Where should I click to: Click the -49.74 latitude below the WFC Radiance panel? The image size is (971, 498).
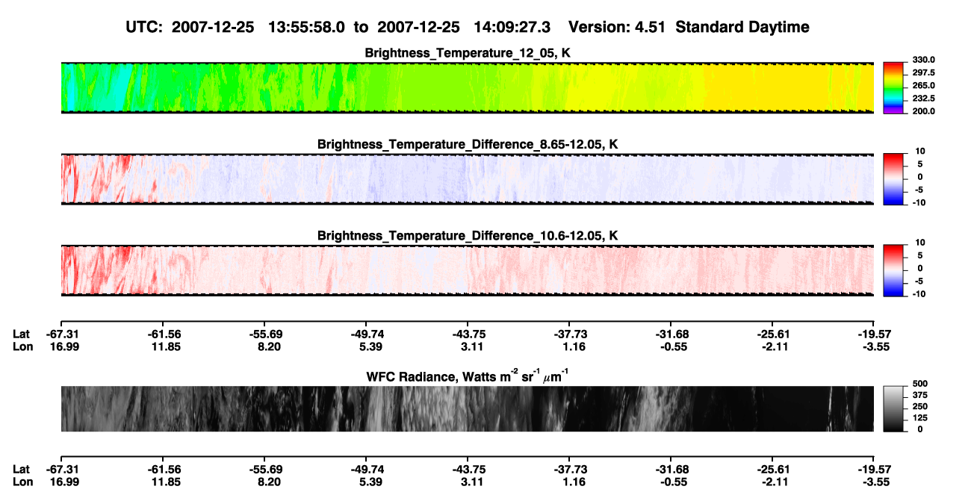pos(368,469)
